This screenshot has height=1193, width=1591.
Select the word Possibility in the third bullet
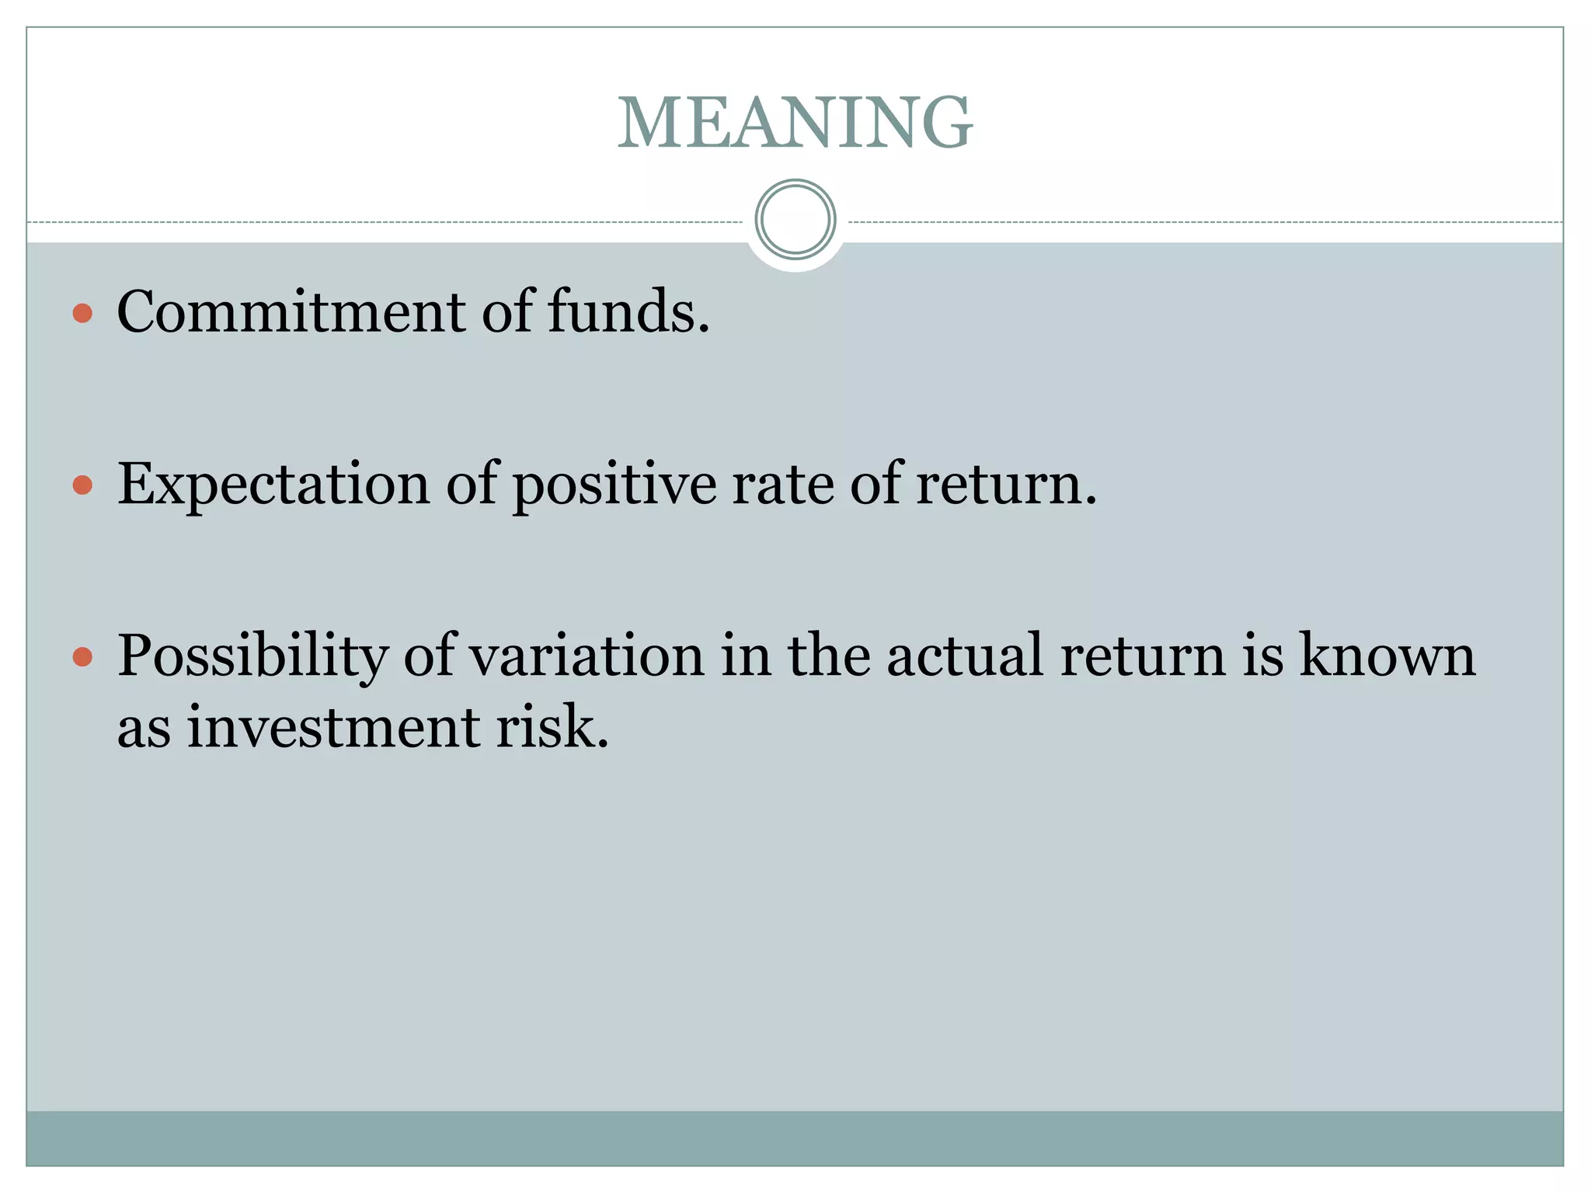(252, 656)
